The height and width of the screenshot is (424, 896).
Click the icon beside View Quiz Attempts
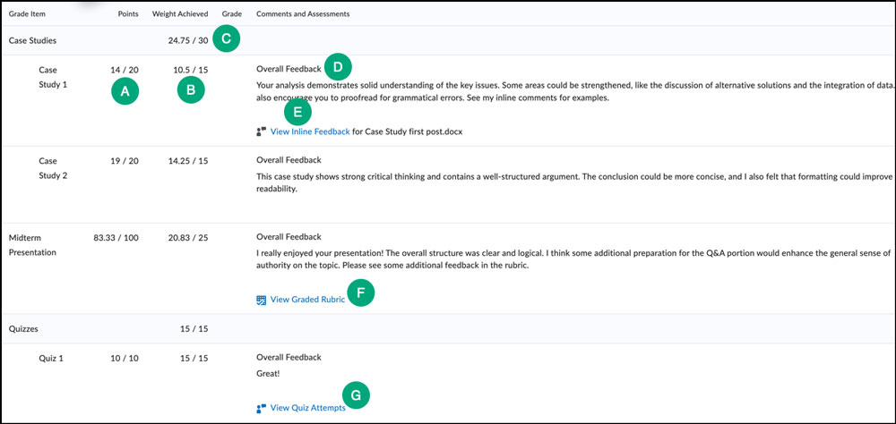click(x=261, y=408)
